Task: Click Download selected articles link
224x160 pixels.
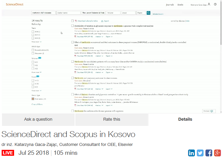Action: [87, 21]
